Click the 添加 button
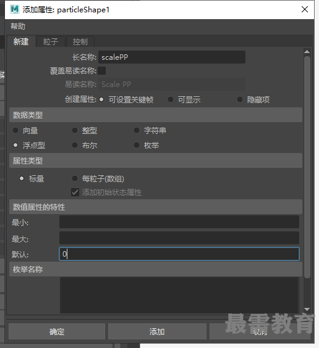Screen dimensions: 319x348 pos(157,331)
